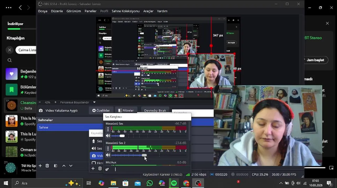
Task: Clear the Çalma Listeleri filter chip
Action: point(10,50)
